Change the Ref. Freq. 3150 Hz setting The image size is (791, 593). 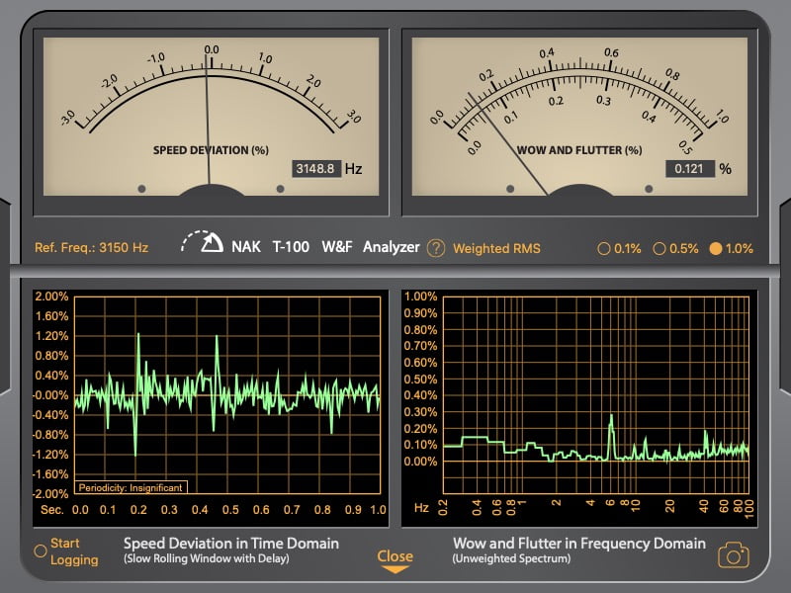(x=91, y=248)
